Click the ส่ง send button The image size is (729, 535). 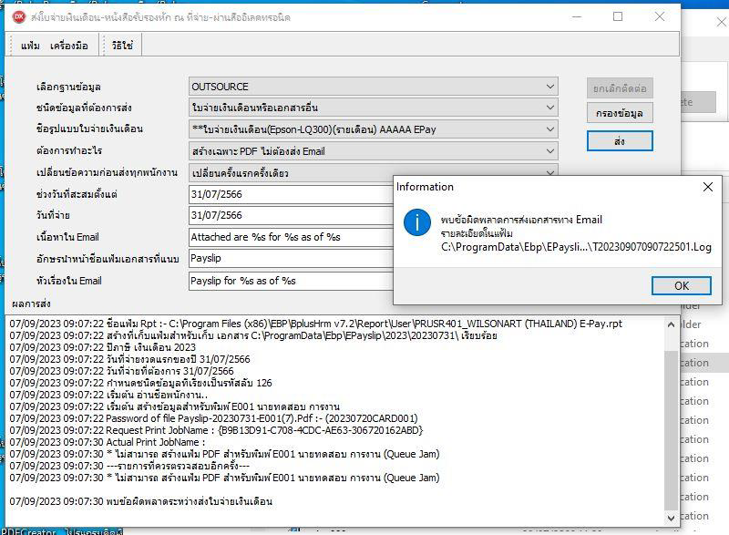pyautogui.click(x=620, y=141)
